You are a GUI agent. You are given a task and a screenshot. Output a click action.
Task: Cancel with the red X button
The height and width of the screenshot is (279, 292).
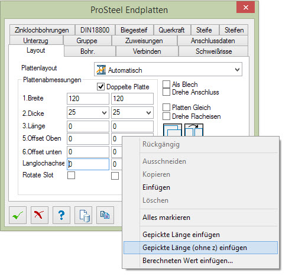(40, 215)
